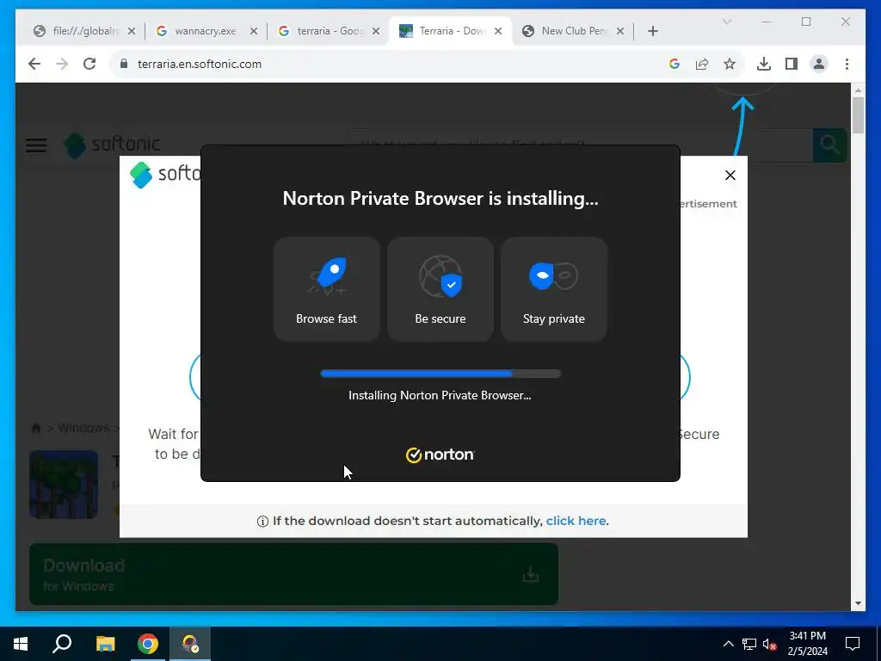Open the Windows Start menu
This screenshot has height=661, width=881.
tap(21, 644)
